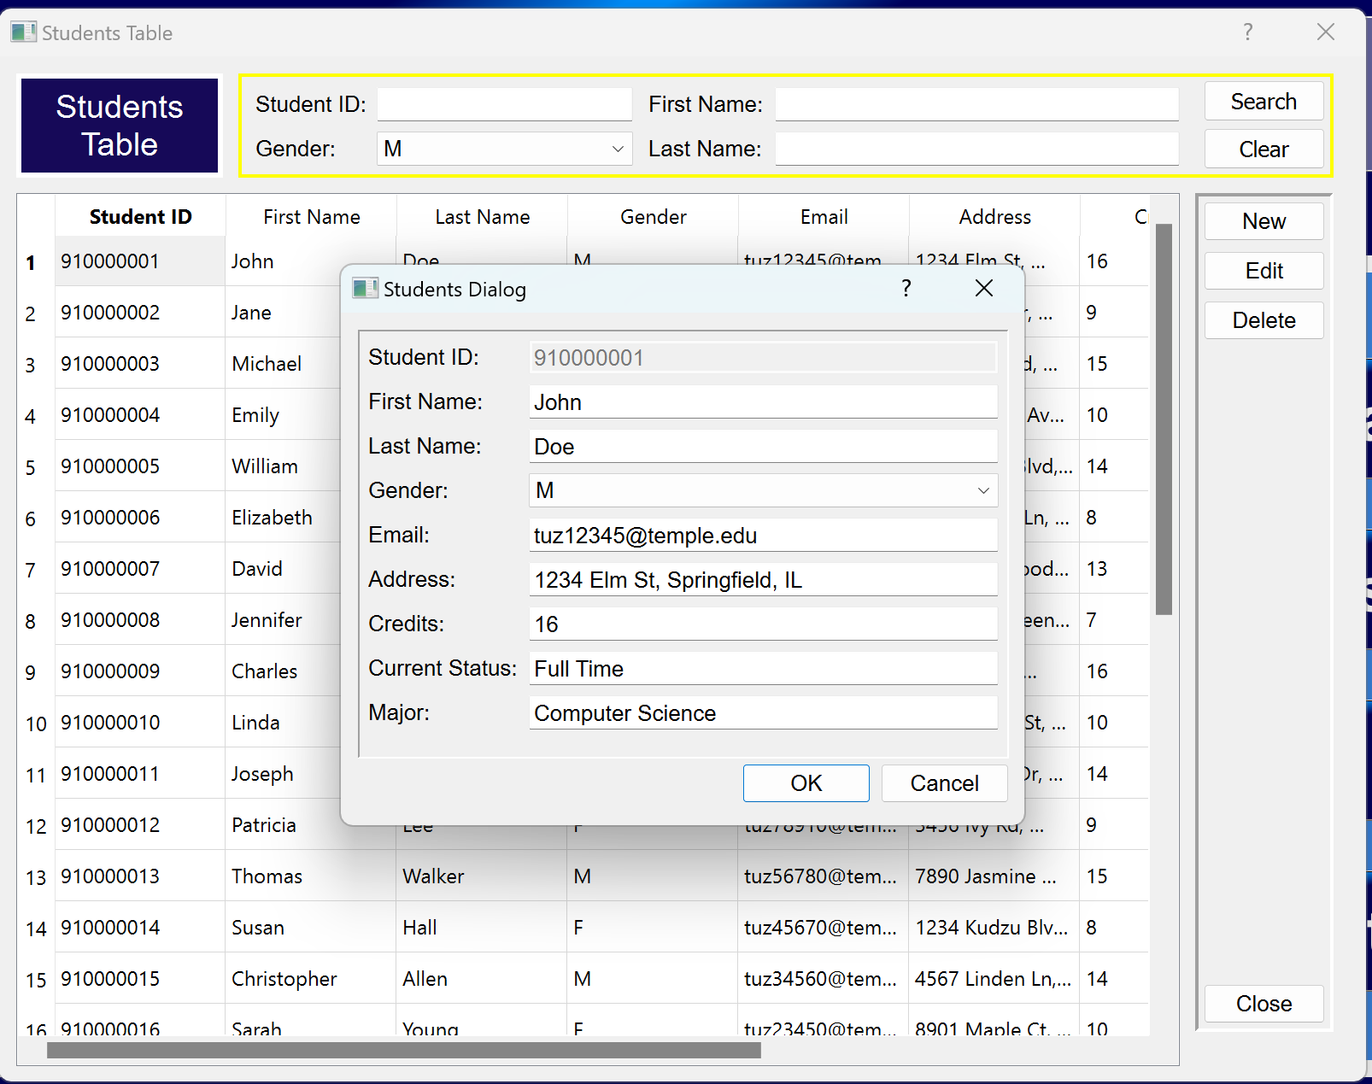The height and width of the screenshot is (1084, 1372).
Task: Select first name Susan
Action: 311,928
